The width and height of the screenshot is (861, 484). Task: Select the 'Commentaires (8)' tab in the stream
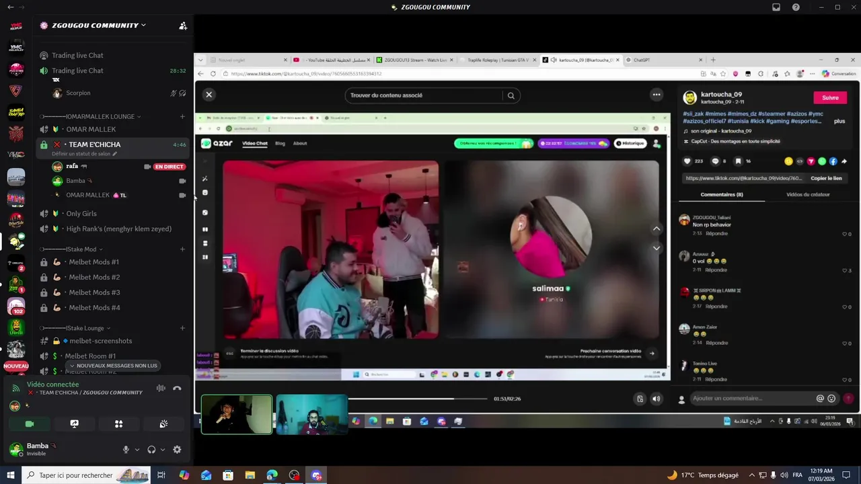pyautogui.click(x=722, y=195)
